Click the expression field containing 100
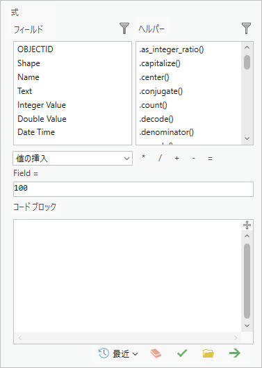The height and width of the screenshot is (368, 262). pos(133,189)
